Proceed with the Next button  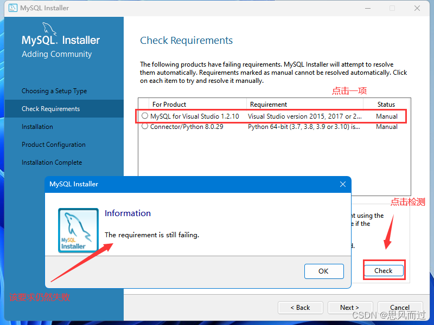click(x=350, y=308)
